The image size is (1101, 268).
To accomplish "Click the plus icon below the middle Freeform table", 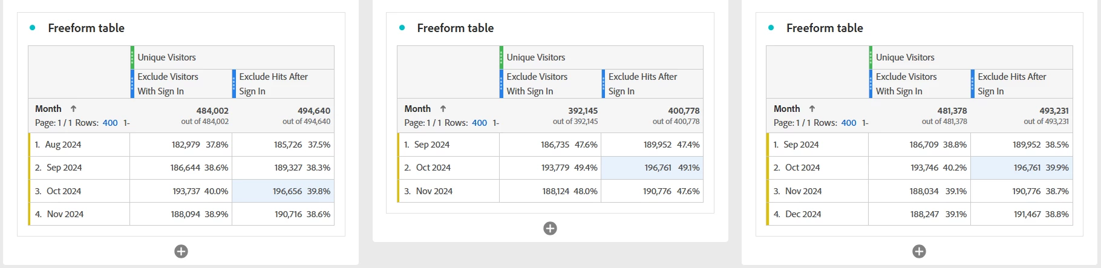I will pos(550,228).
